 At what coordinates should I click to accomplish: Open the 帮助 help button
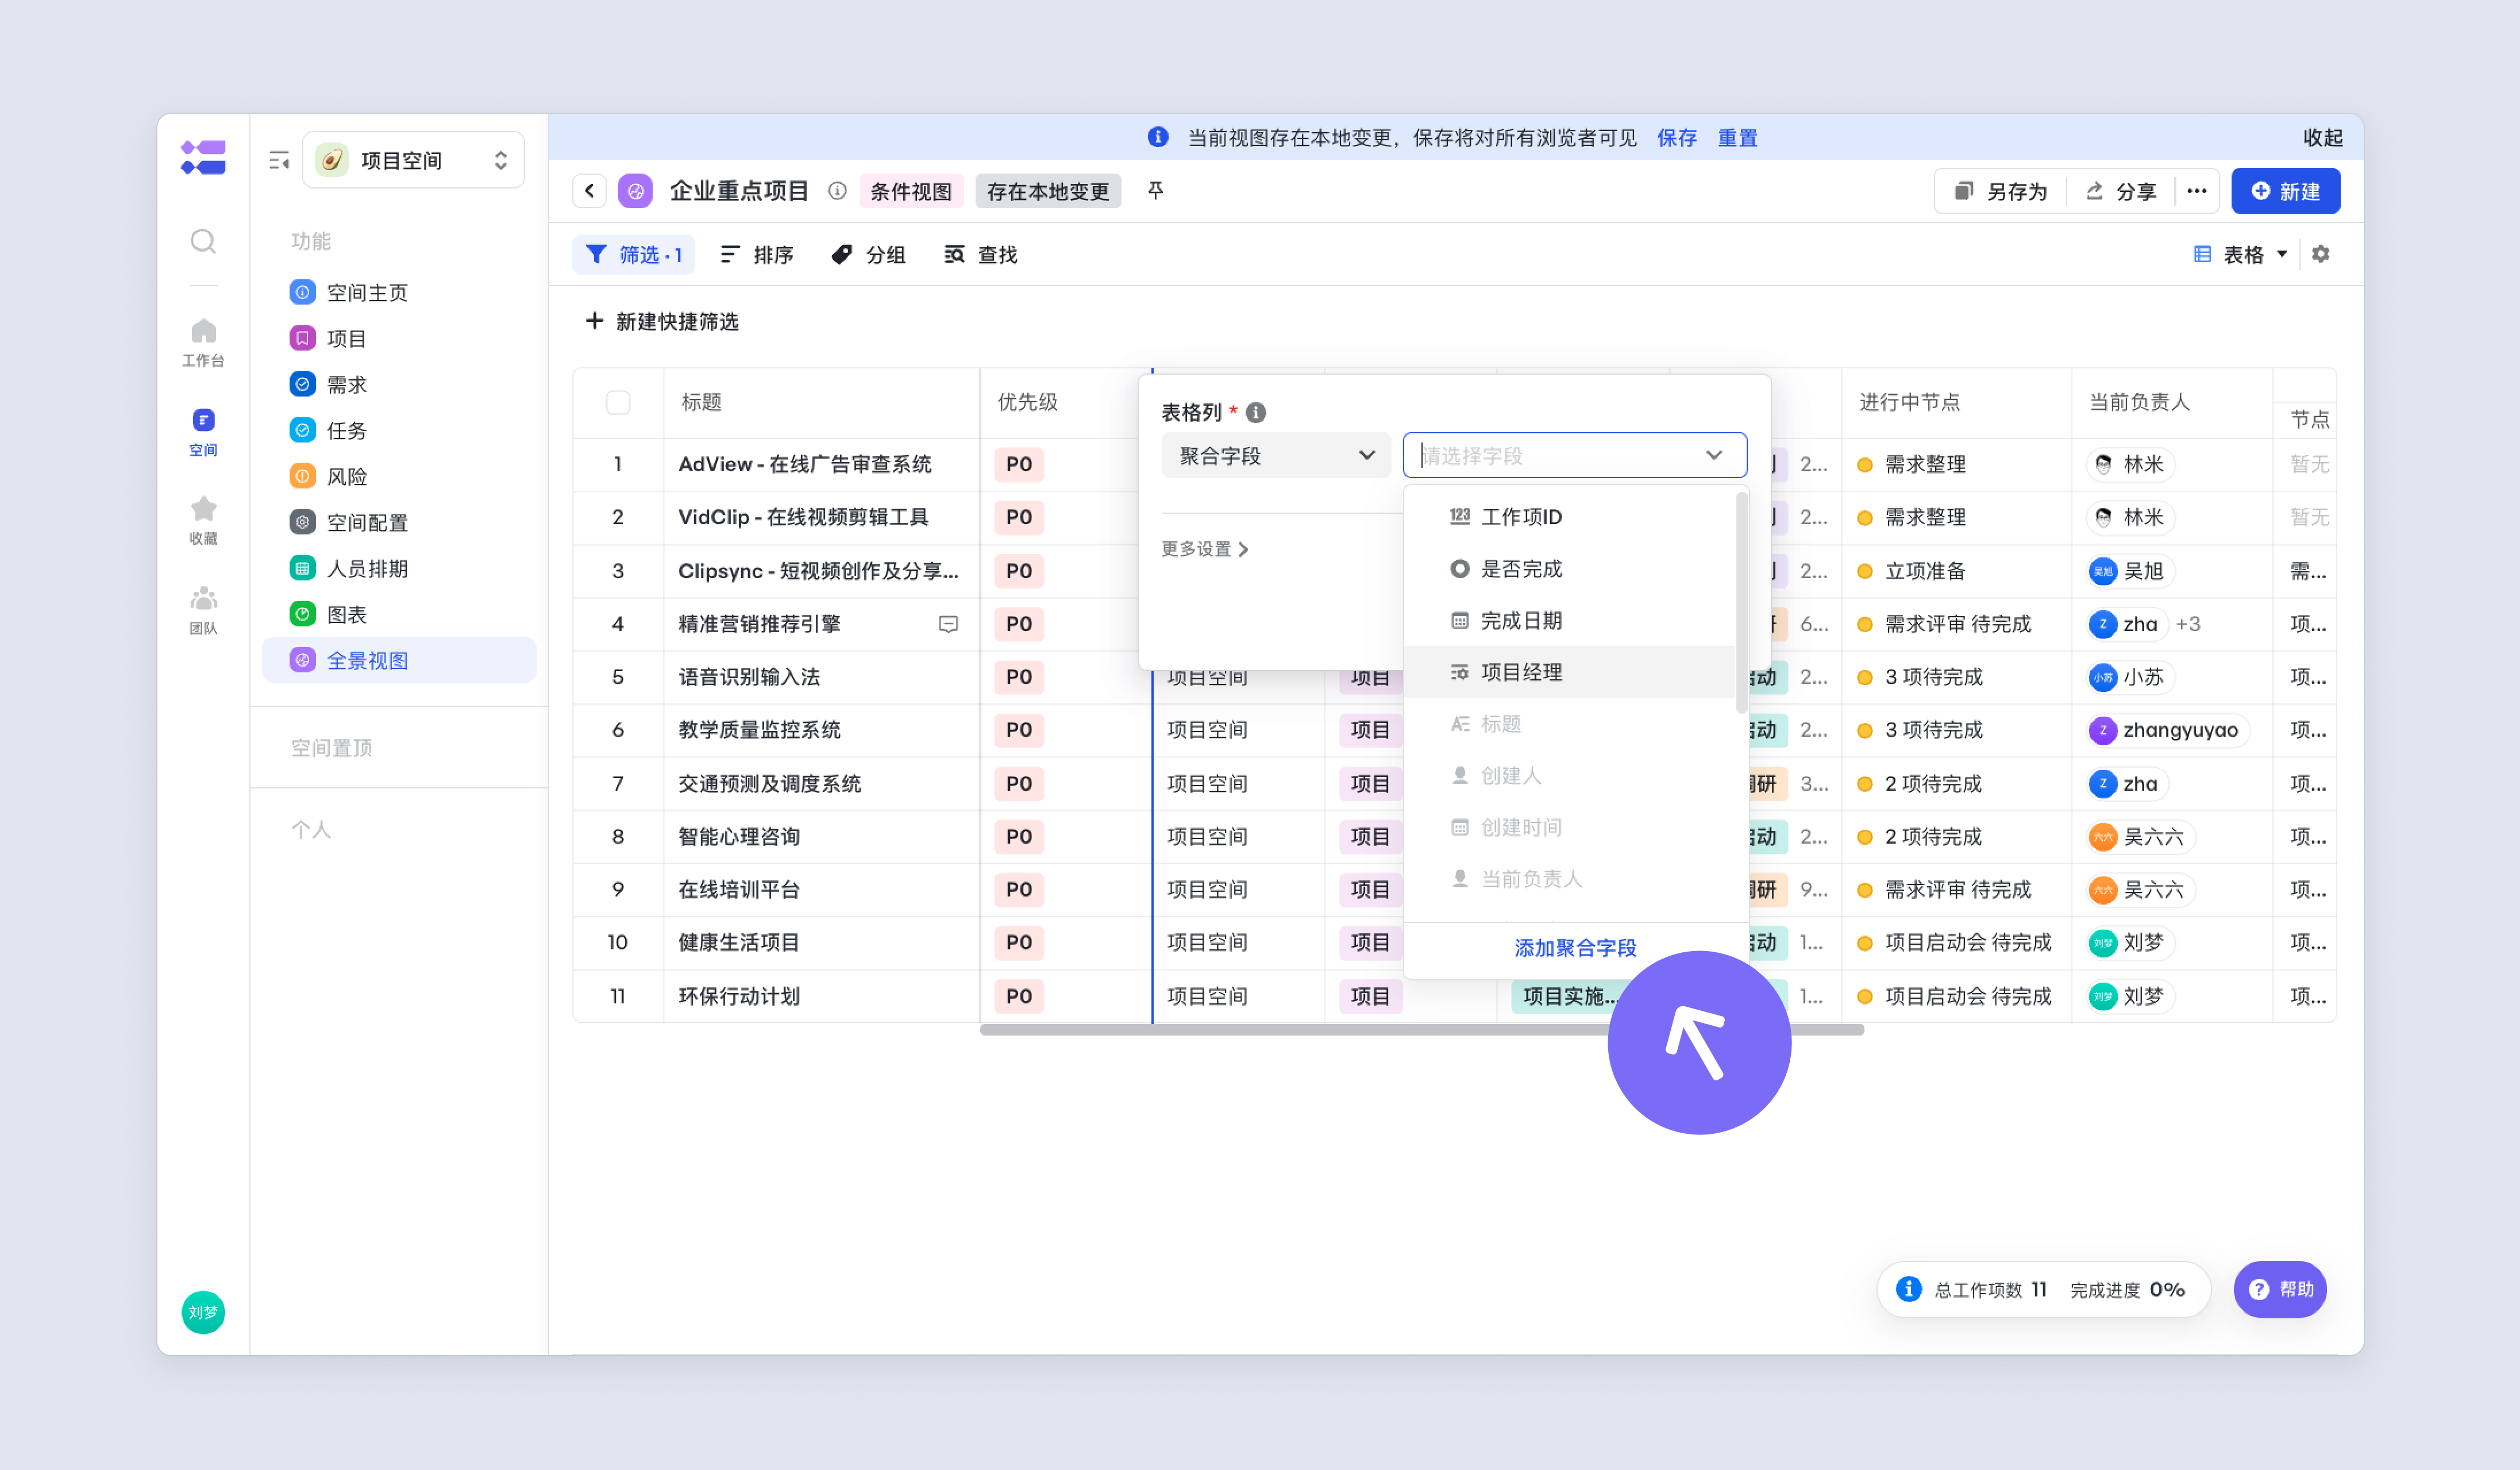(2280, 1289)
